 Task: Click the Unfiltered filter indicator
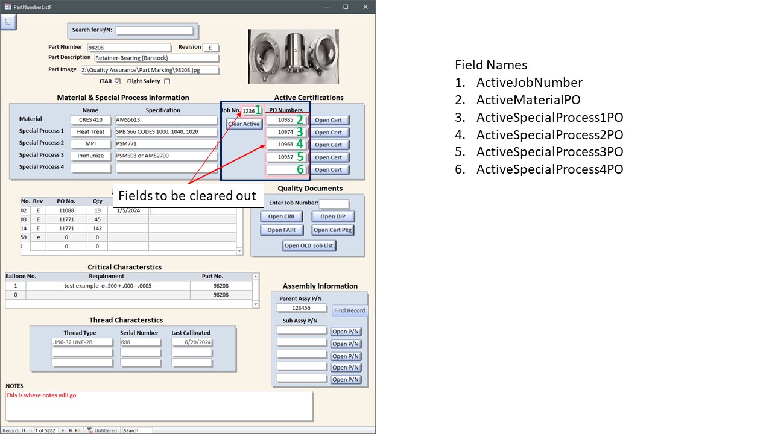tap(102, 430)
